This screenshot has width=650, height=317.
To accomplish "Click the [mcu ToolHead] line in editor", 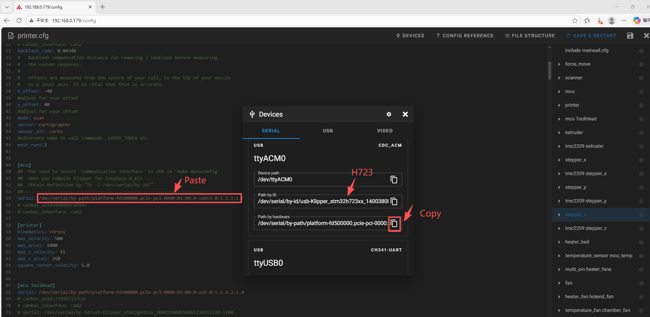I will (x=36, y=286).
